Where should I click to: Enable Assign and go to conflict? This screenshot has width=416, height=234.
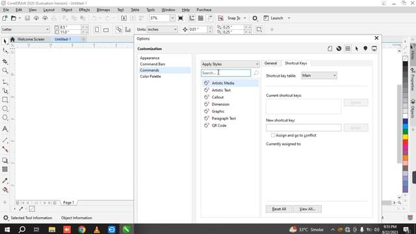pos(273,135)
